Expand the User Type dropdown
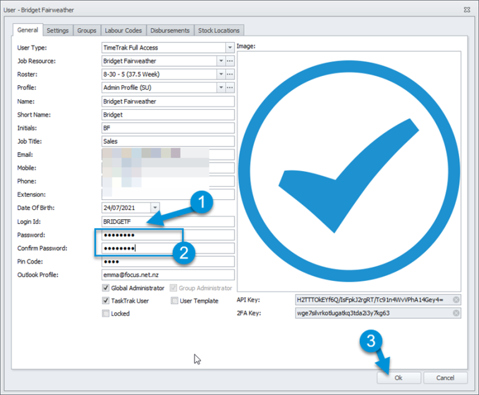The image size is (479, 395). [x=230, y=47]
